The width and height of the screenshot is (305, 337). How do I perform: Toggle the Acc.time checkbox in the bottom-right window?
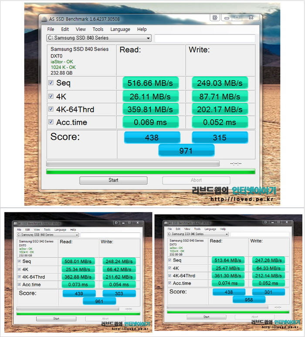(x=169, y=283)
